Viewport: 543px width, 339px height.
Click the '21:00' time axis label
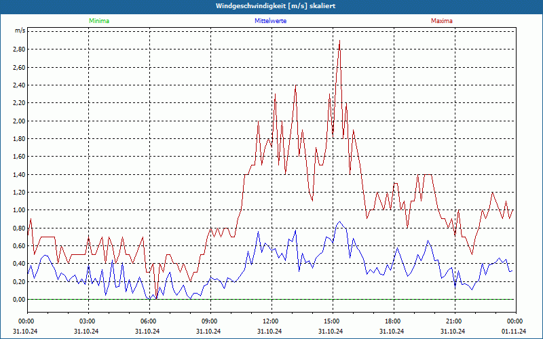click(x=455, y=321)
